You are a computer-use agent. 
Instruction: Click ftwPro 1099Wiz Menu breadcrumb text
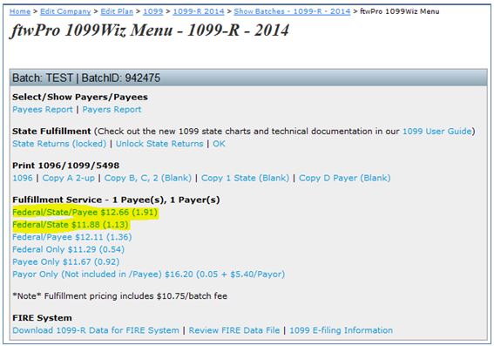[x=400, y=11]
